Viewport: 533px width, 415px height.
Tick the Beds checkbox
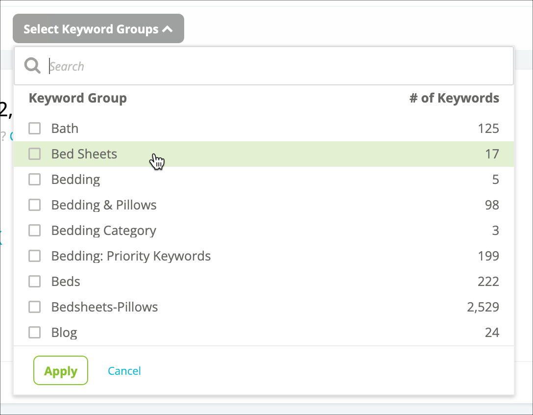[x=35, y=282]
